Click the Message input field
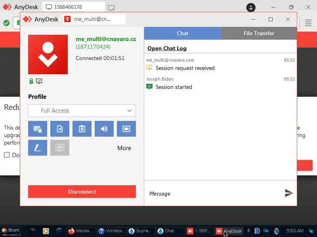Viewport: 317px width, 237px height. [214, 194]
